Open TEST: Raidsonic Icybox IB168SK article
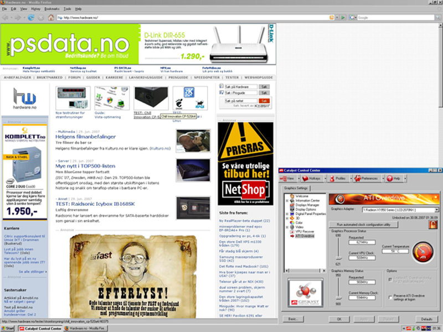The height and width of the screenshot is (332, 443). click(95, 204)
